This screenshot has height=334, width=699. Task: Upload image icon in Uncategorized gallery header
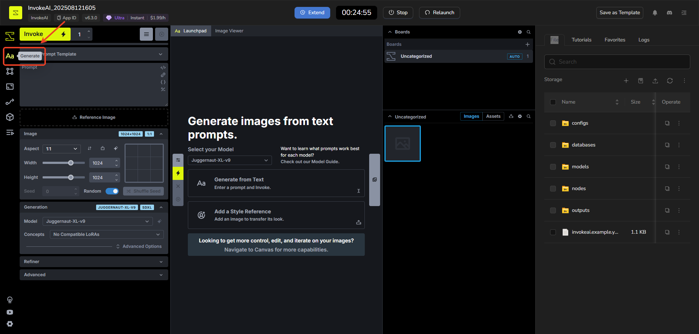tap(511, 116)
